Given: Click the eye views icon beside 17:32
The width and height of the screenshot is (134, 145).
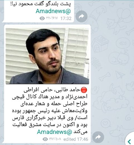Looking at the screenshot, I should tap(42, 18).
